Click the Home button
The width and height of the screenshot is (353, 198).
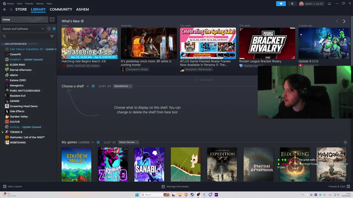click(x=24, y=20)
